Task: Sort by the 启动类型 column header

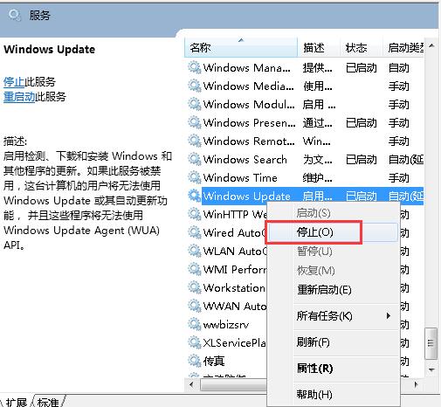Action: 403,47
